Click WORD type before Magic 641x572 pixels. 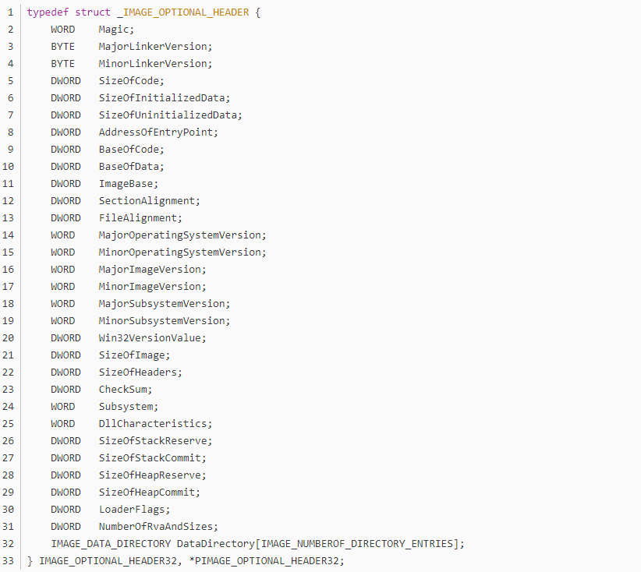[x=63, y=30]
